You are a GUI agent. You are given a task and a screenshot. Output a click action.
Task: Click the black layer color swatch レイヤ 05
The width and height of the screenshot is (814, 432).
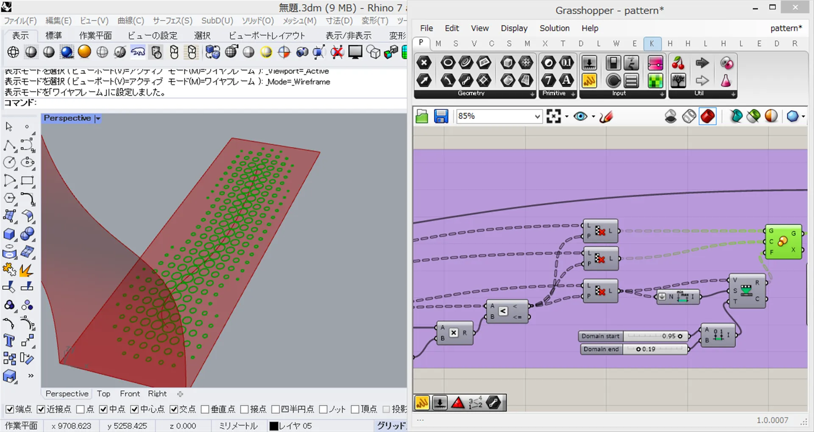click(274, 426)
